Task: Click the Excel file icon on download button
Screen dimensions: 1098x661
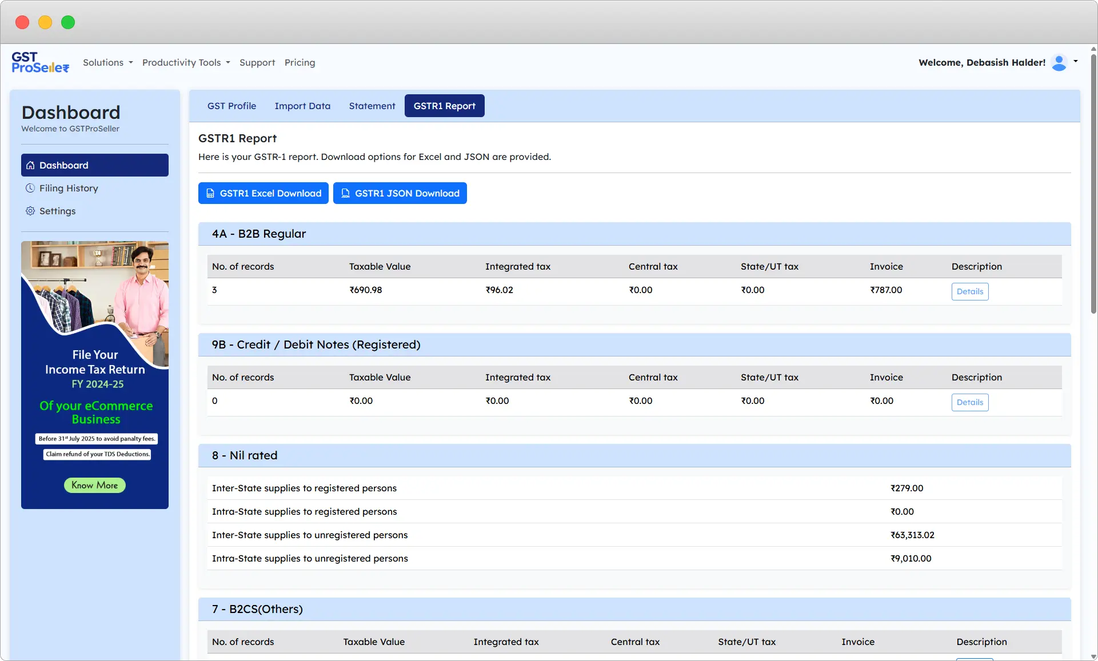Action: coord(210,193)
